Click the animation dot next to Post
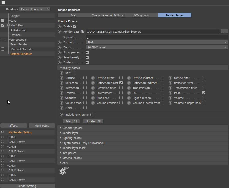229x188 pixels. pyautogui.click(x=170, y=93)
